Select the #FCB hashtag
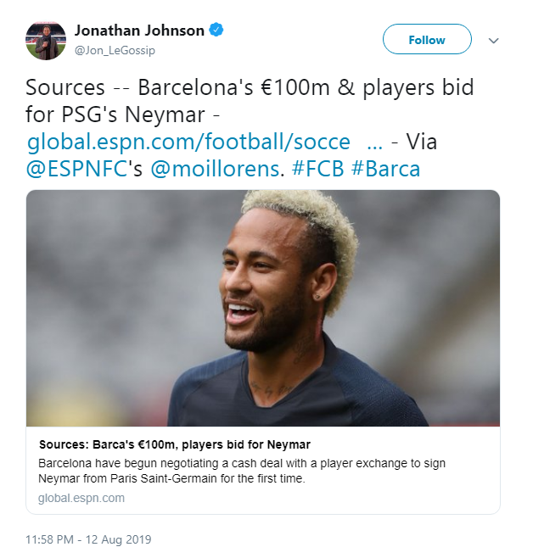533x547 pixels. coord(316,169)
